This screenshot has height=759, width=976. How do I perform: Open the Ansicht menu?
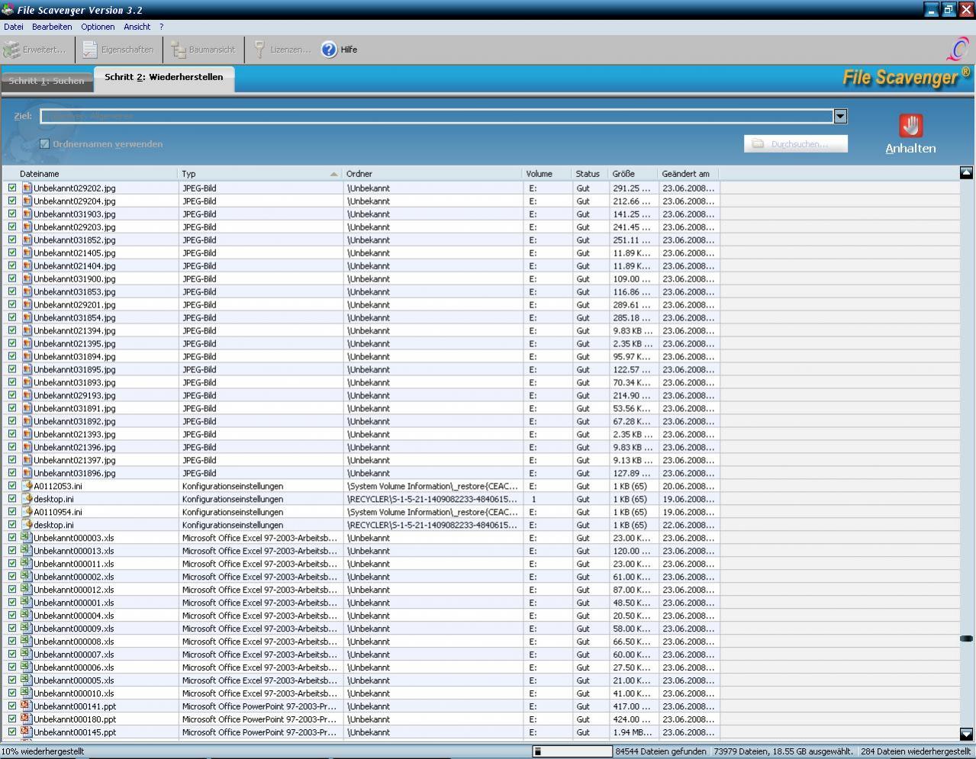137,27
